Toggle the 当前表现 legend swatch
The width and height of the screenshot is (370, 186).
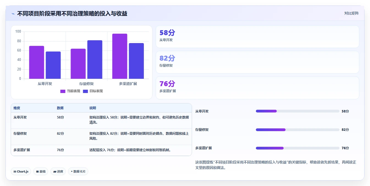click(x=63, y=91)
